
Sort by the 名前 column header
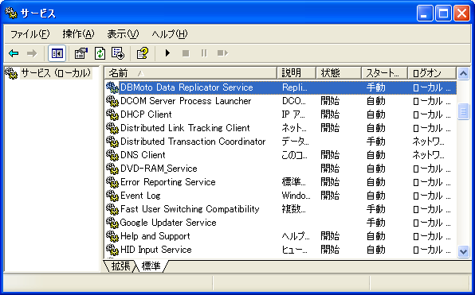(190, 73)
